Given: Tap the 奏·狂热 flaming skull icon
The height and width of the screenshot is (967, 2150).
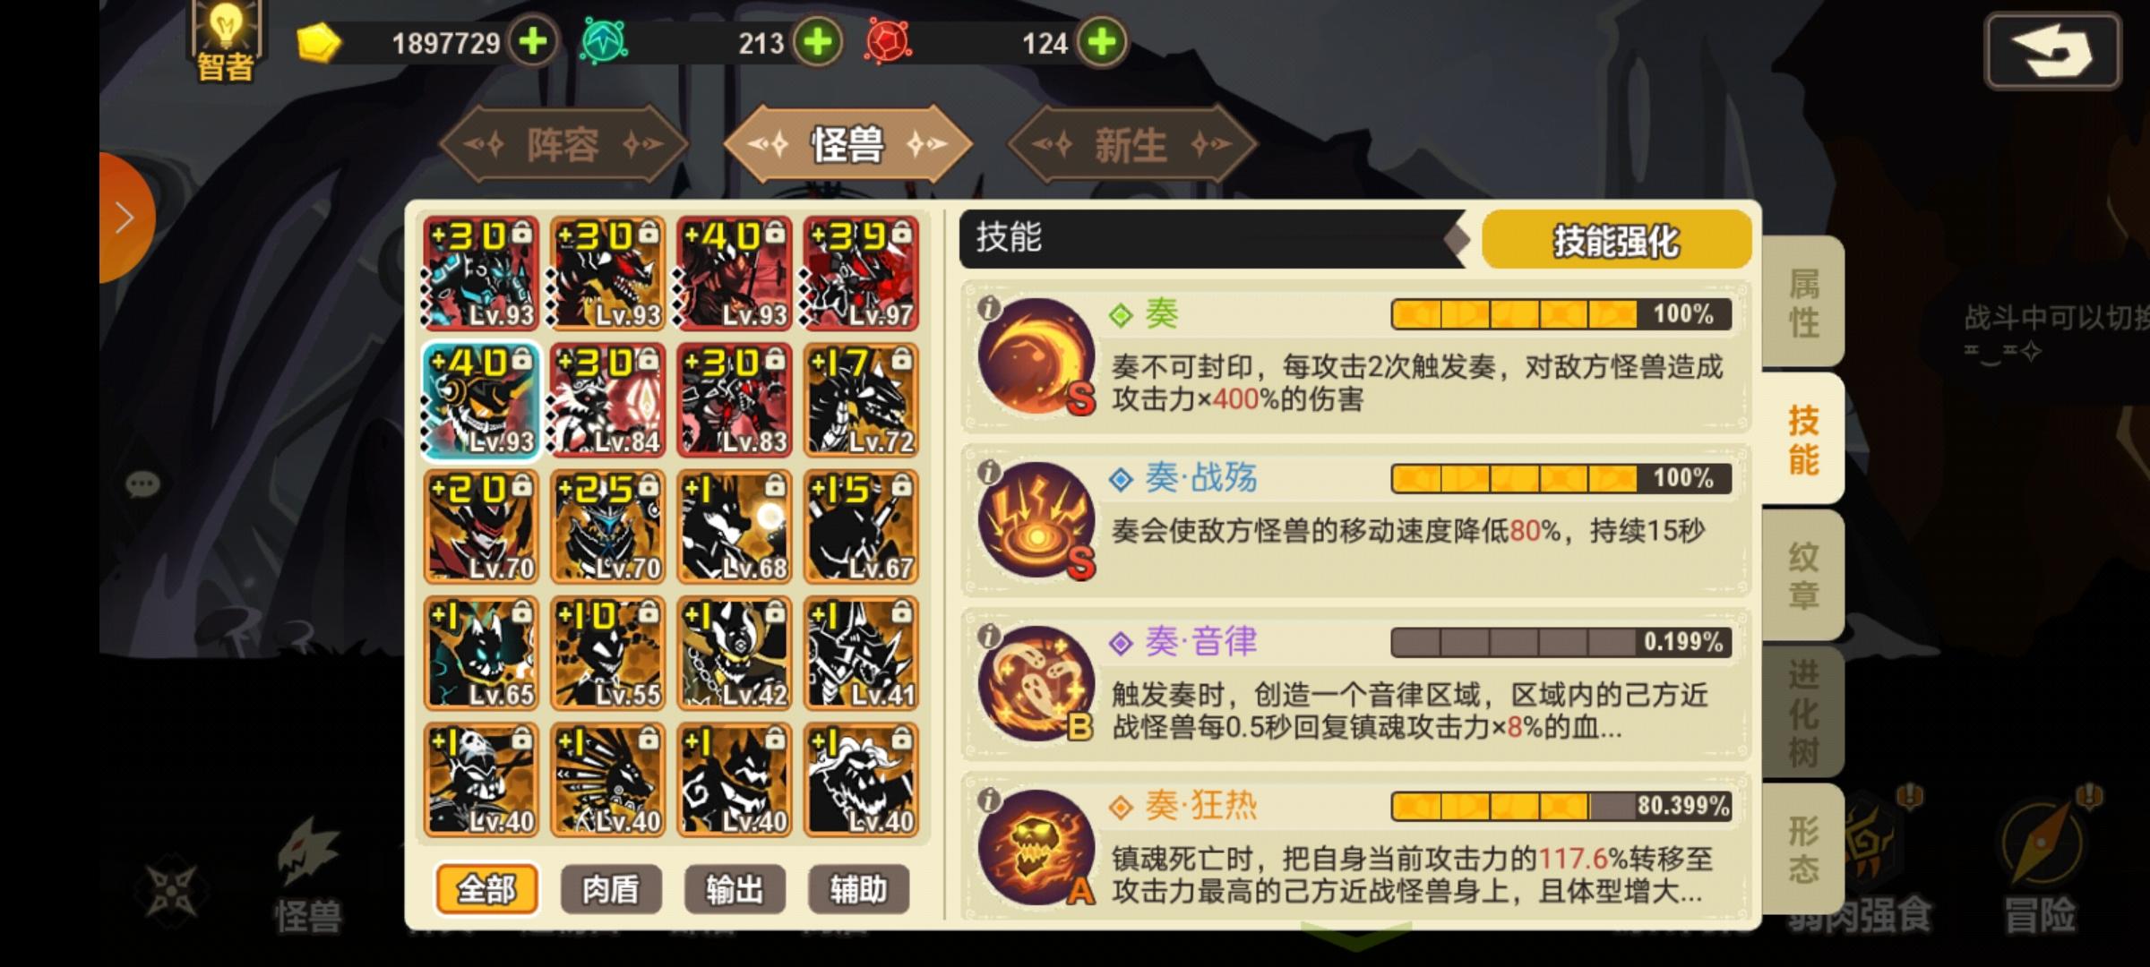Looking at the screenshot, I should 1036,848.
